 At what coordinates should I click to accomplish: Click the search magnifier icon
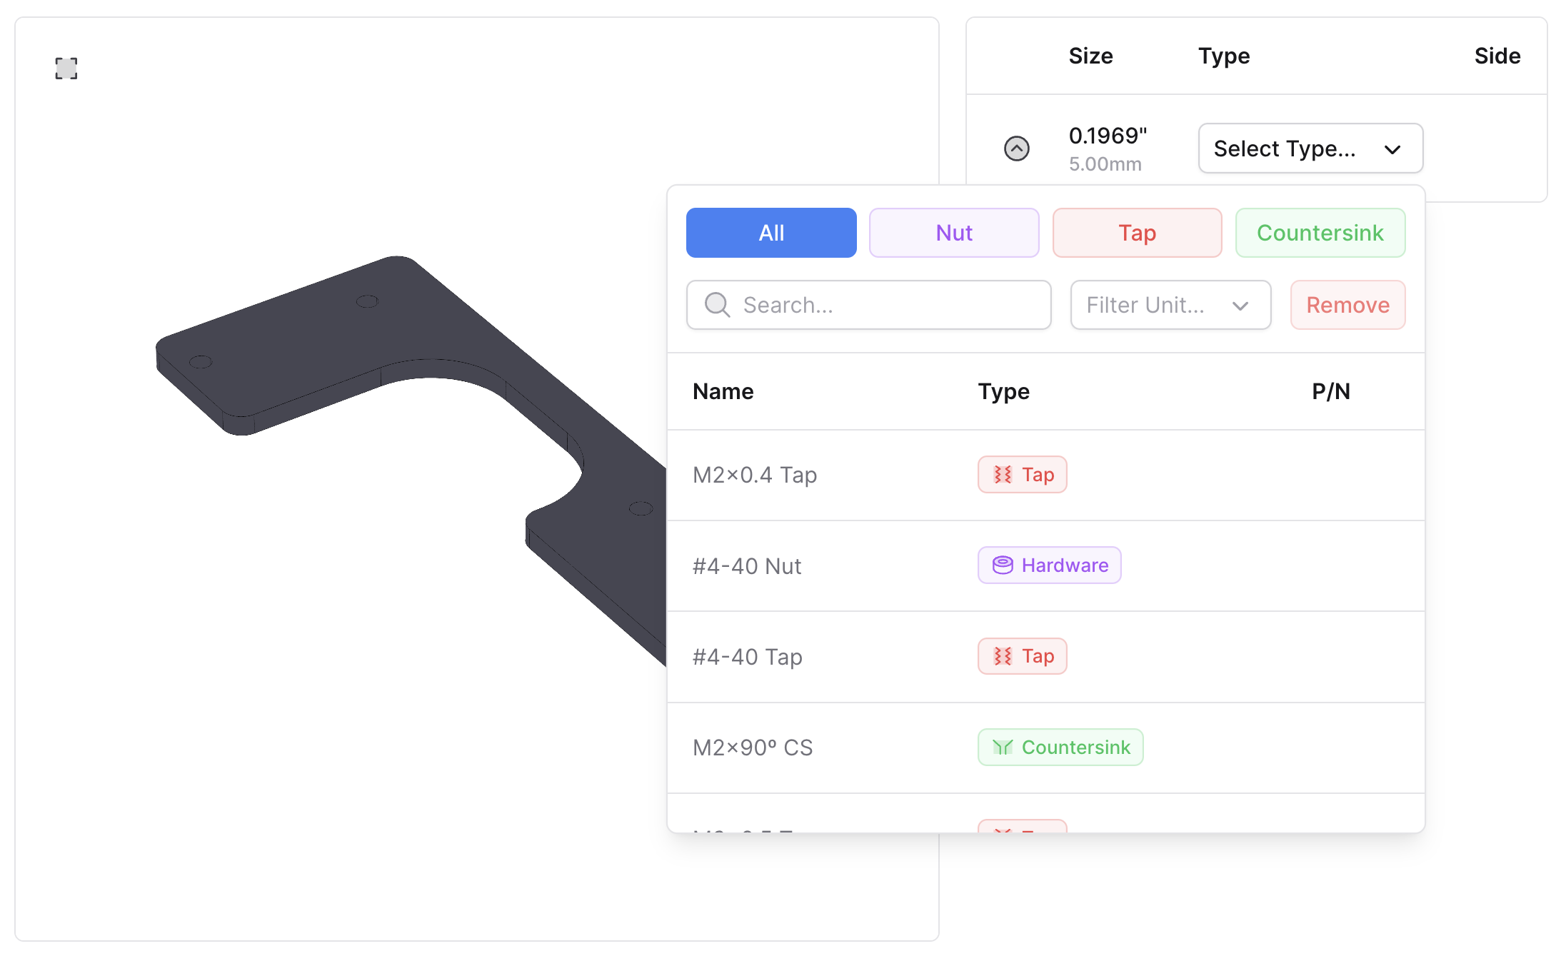tap(717, 305)
